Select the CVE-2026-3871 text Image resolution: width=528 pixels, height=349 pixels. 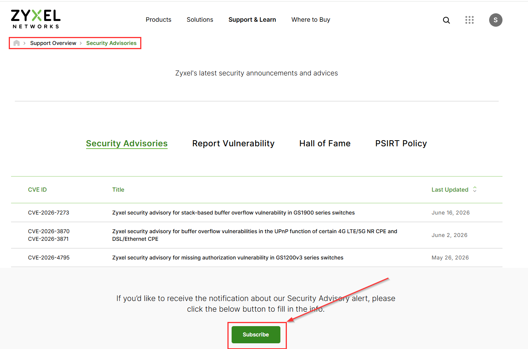pyautogui.click(x=48, y=239)
